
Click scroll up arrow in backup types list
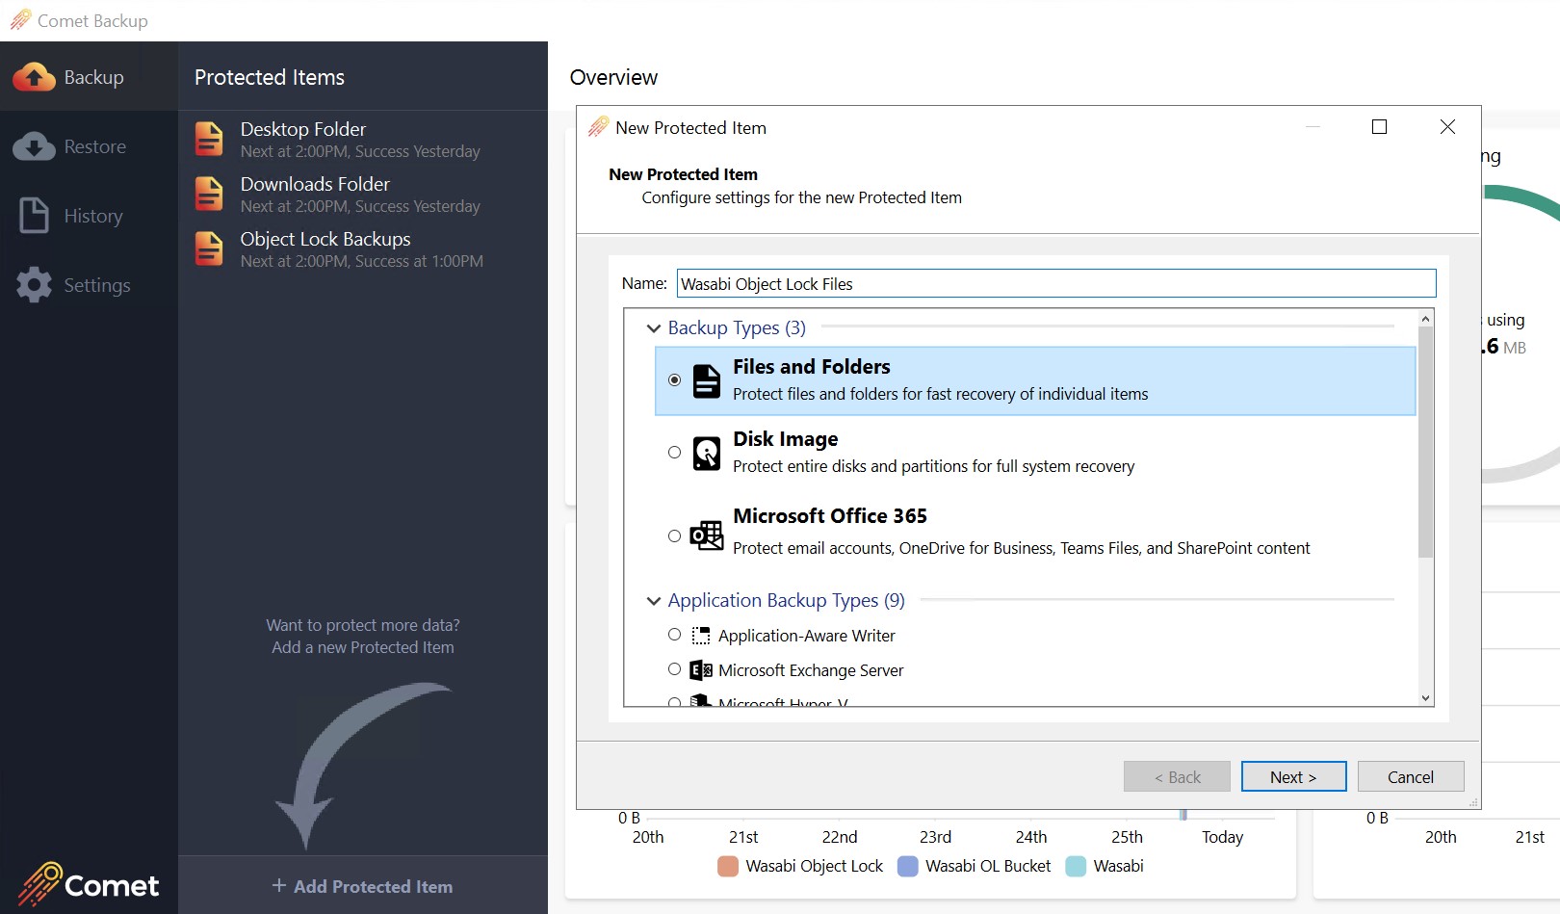[1426, 318]
